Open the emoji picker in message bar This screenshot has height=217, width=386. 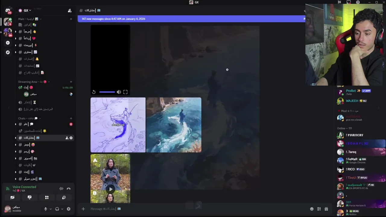312,209
